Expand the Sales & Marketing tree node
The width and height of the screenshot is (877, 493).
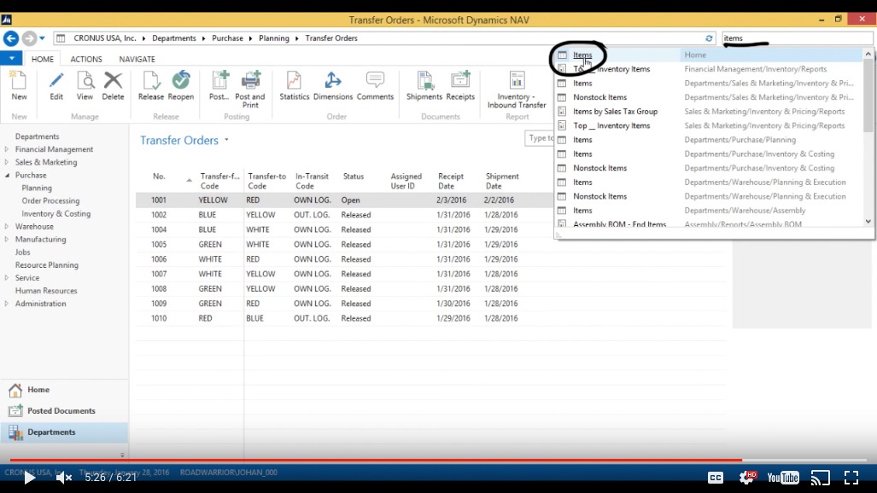[x=7, y=162]
